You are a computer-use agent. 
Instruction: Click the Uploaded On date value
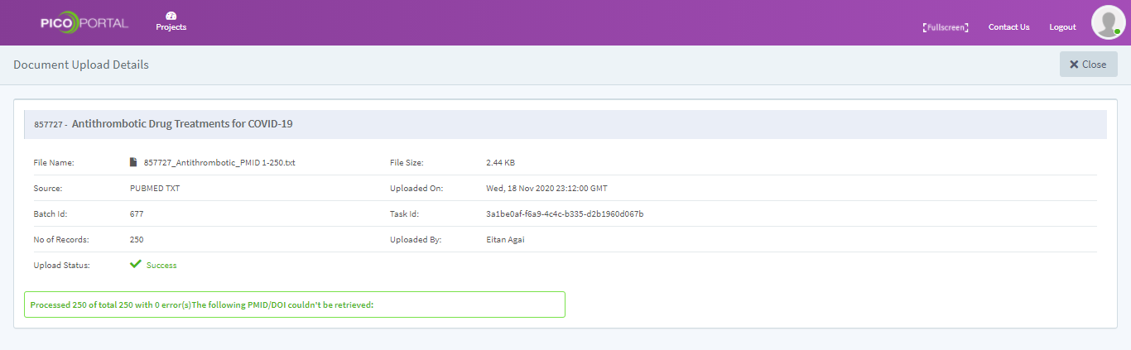(546, 189)
